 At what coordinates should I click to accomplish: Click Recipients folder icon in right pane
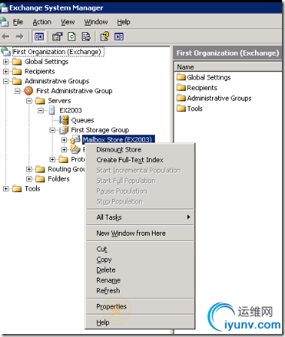coord(181,88)
